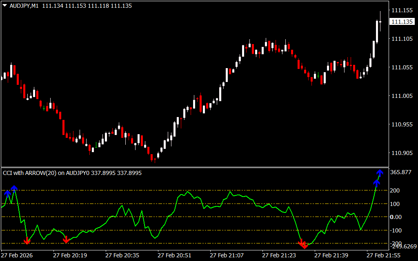Click the AUDJPY,M1 chart title text

point(24,6)
